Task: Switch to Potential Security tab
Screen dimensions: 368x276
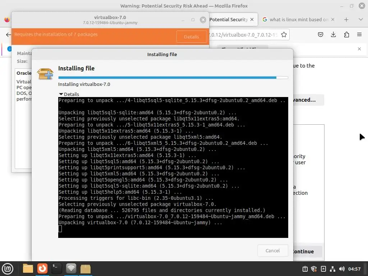Action: click(228, 19)
